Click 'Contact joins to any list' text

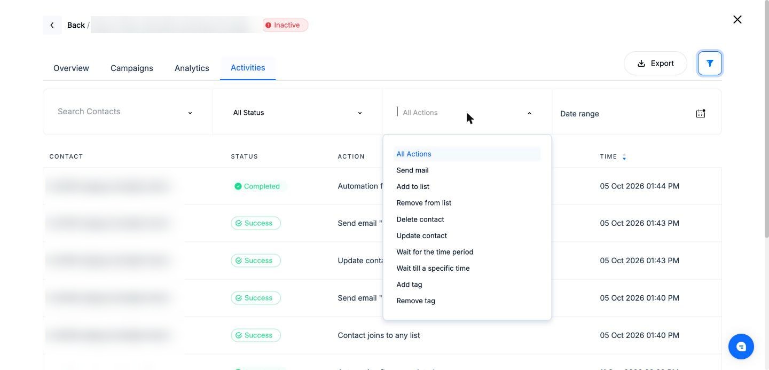(x=379, y=335)
